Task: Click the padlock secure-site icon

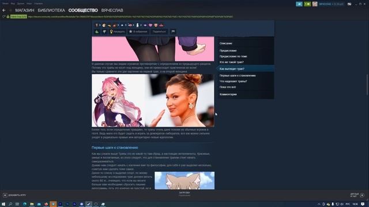Action: 7,17
